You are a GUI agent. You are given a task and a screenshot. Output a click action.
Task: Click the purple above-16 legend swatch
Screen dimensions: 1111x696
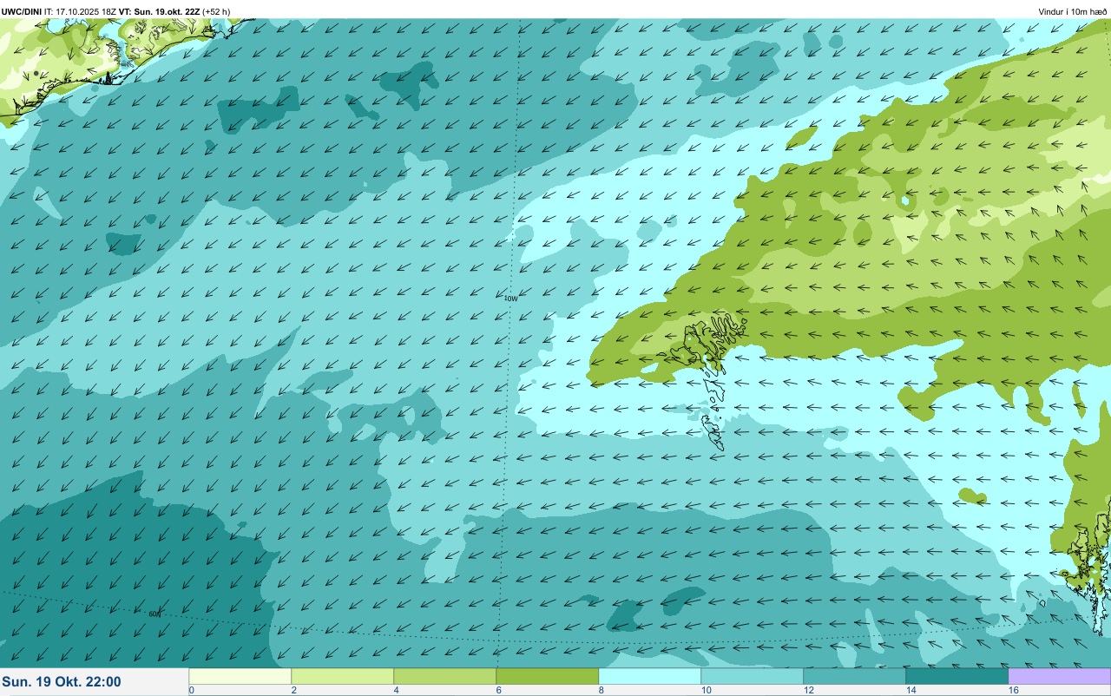tap(1060, 676)
